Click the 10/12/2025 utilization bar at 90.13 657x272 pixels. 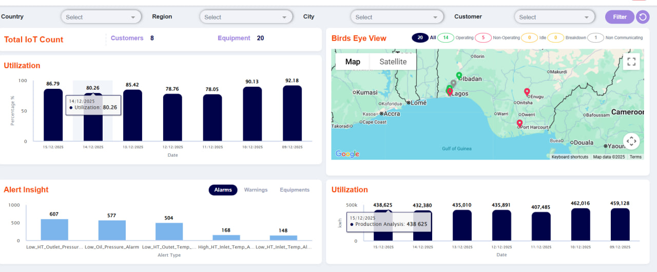coord(252,114)
